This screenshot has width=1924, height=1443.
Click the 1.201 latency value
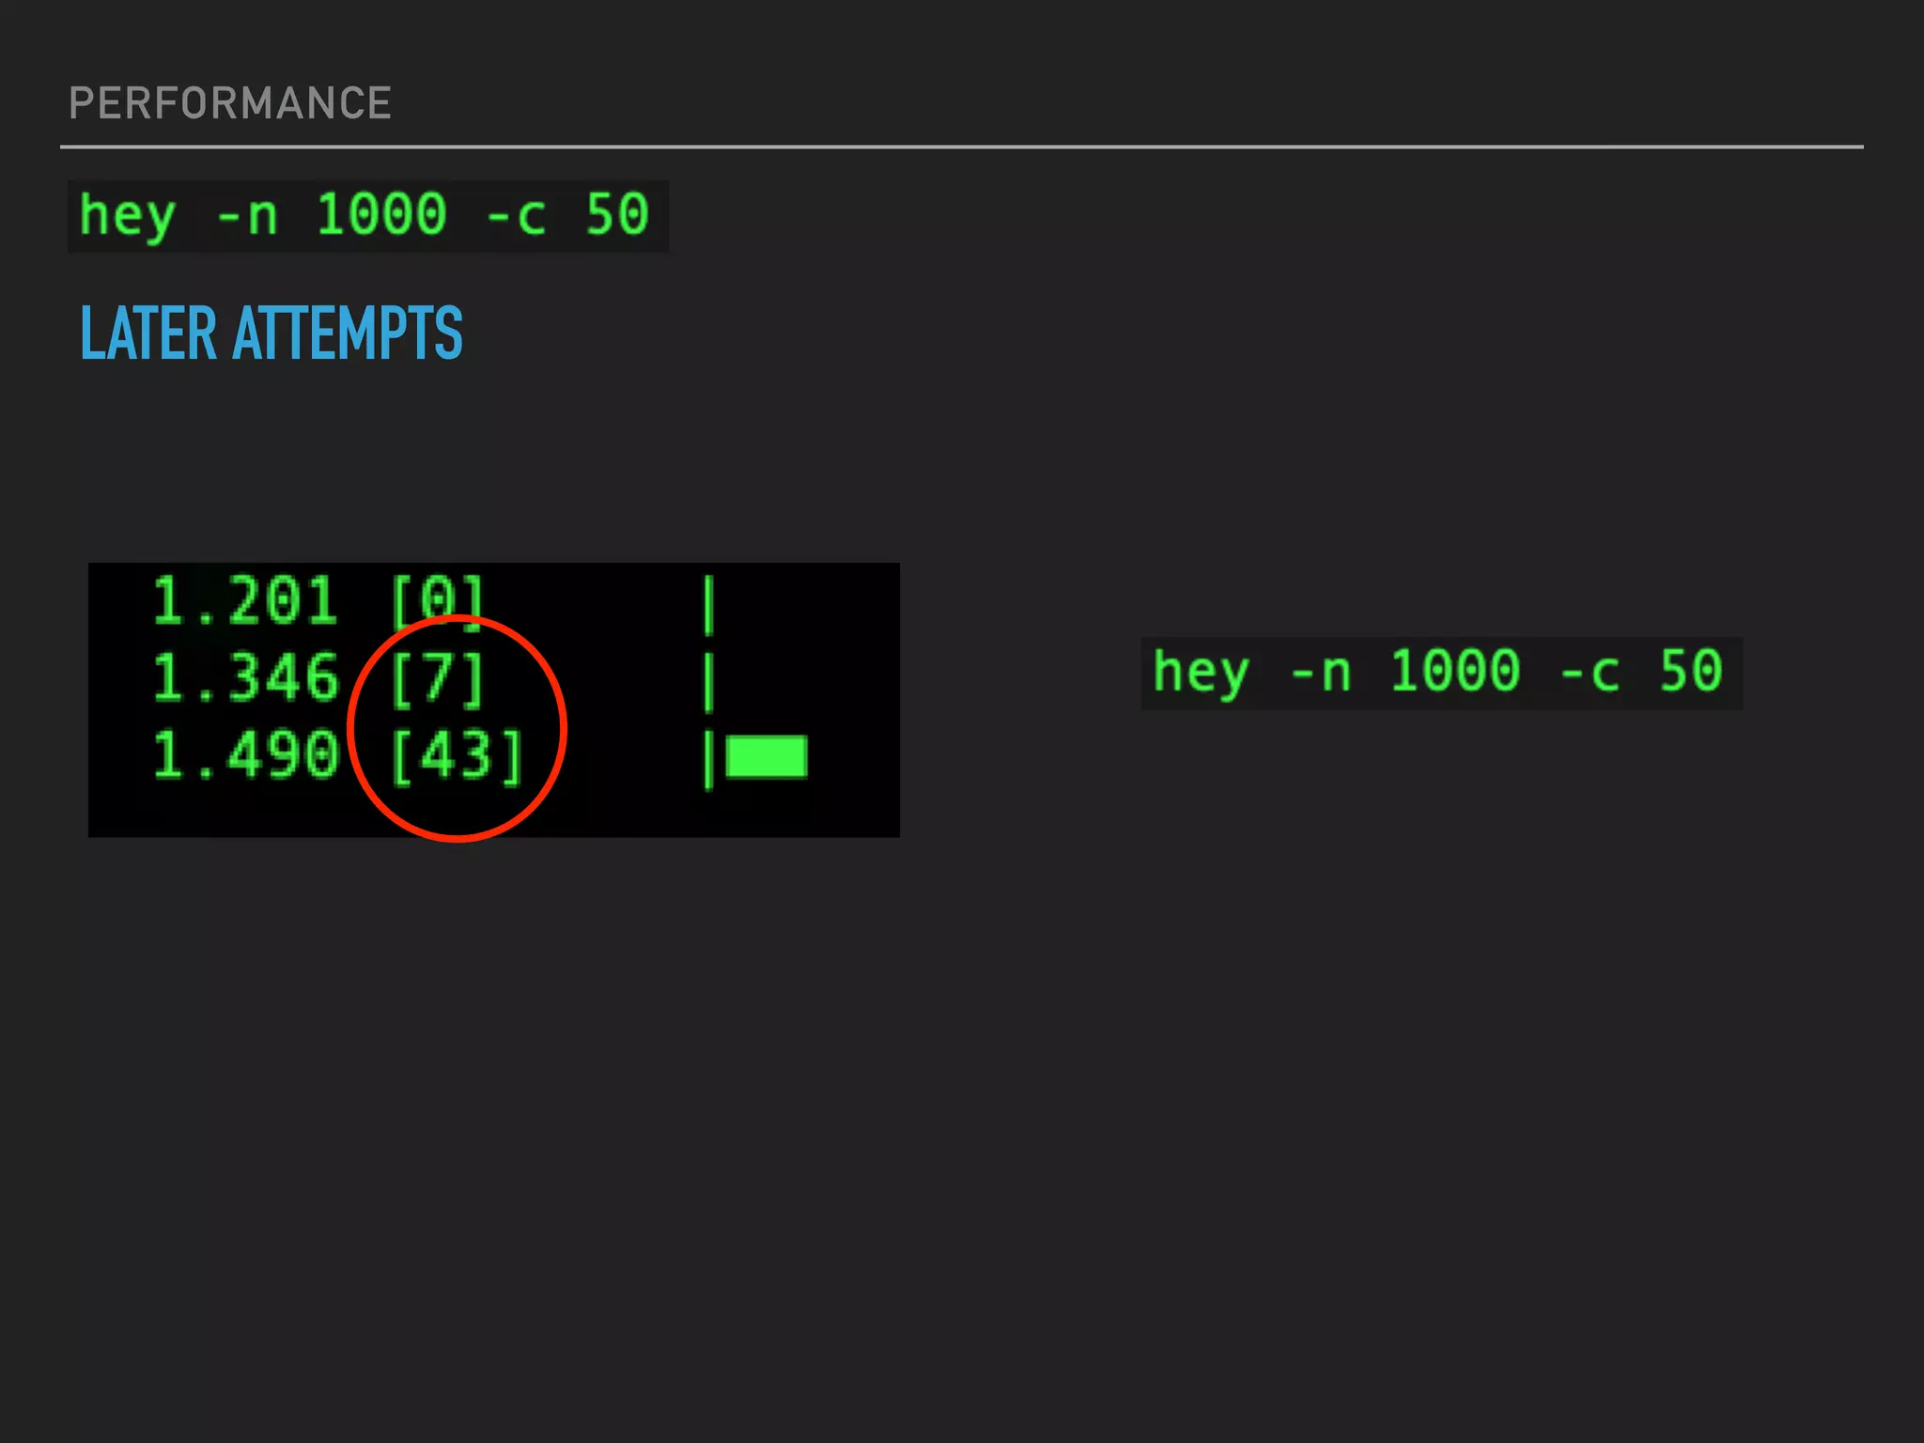point(244,601)
